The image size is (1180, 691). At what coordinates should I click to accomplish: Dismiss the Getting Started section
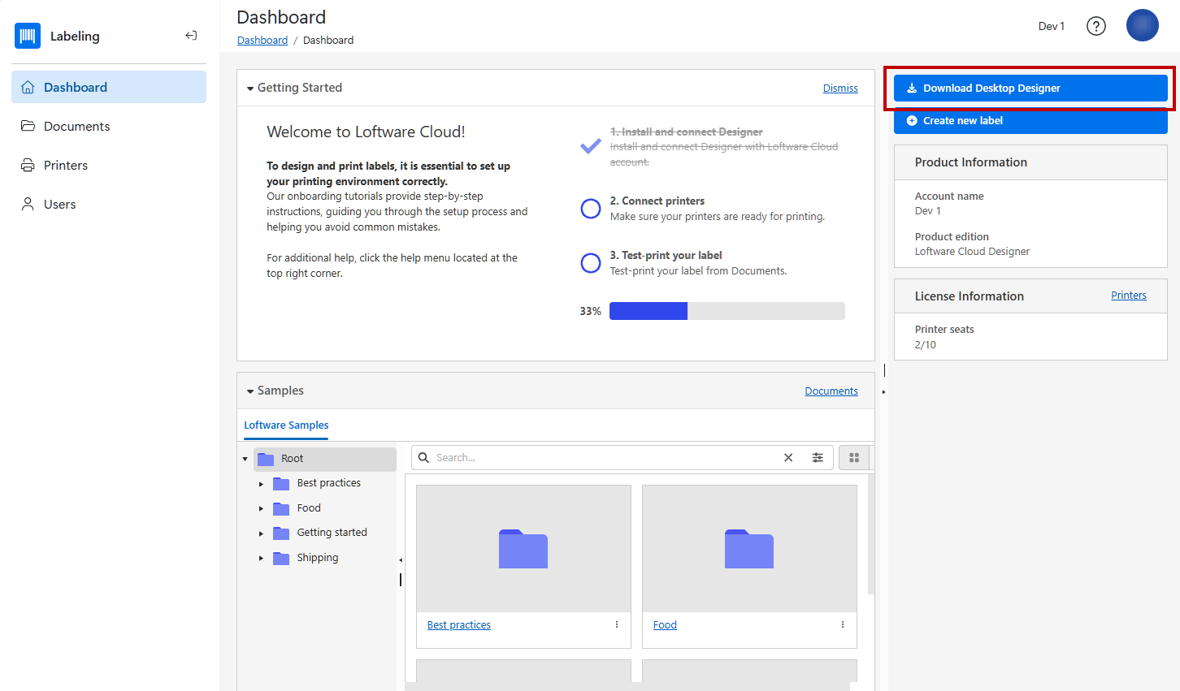pyautogui.click(x=839, y=89)
